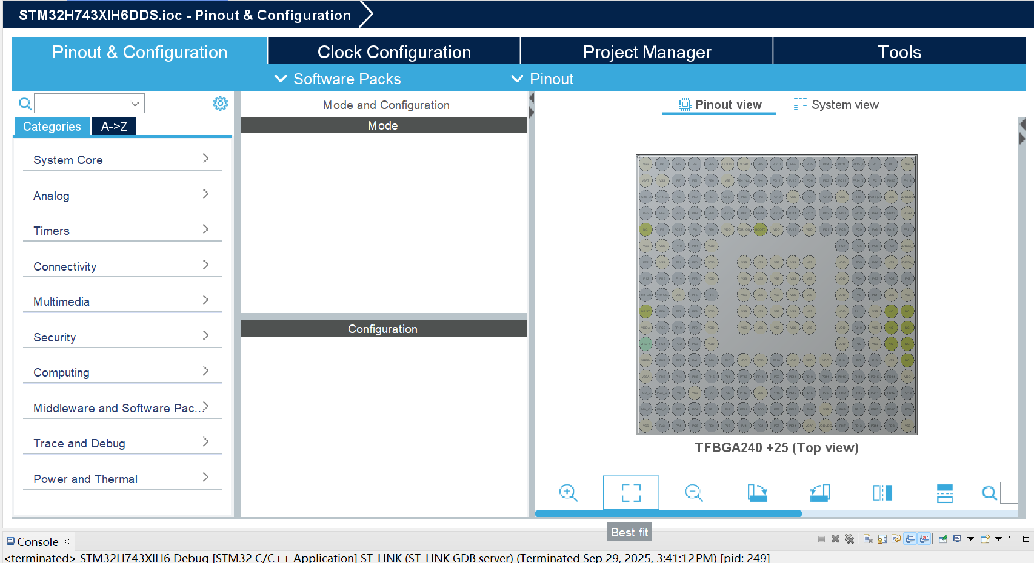
Task: Remove the terminated launch from Console
Action: point(835,539)
